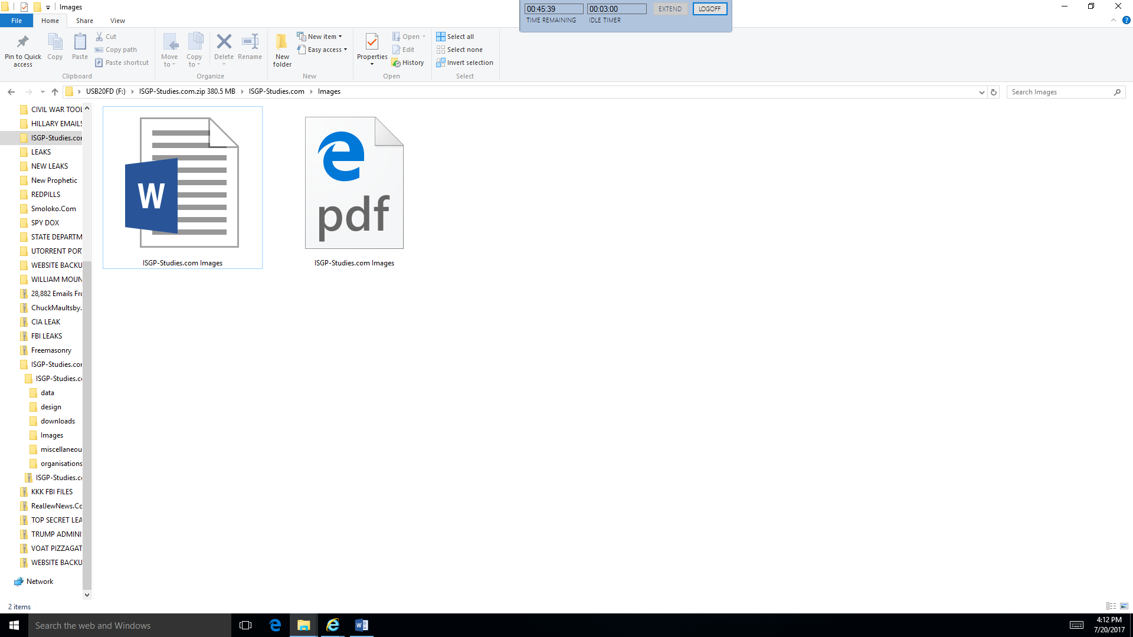Click Paste shortcut command
Image resolution: width=1133 pixels, height=637 pixels.
tap(122, 63)
